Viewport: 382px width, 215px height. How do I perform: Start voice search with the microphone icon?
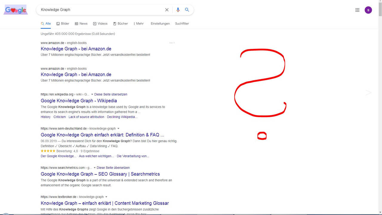coord(178,10)
